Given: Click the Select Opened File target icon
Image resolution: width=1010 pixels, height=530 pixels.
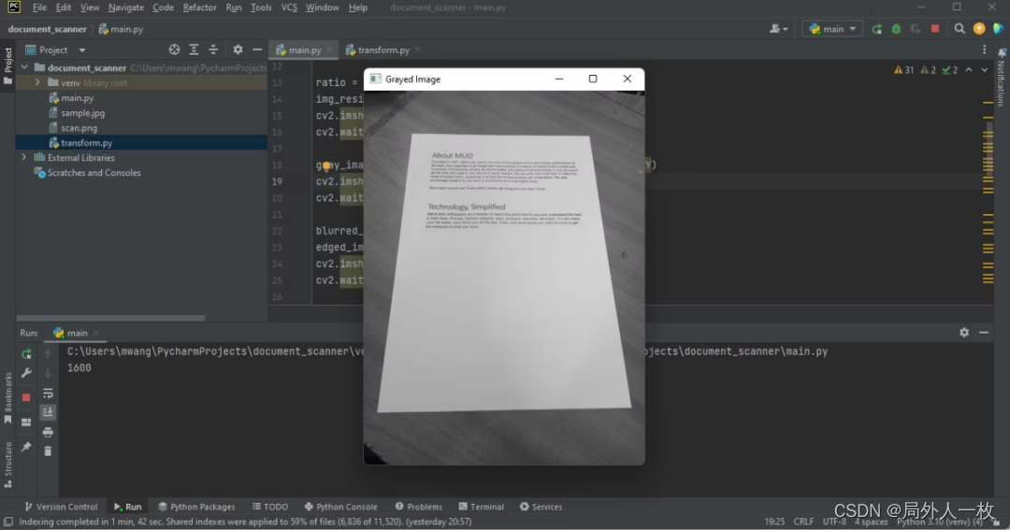Looking at the screenshot, I should click(x=174, y=50).
